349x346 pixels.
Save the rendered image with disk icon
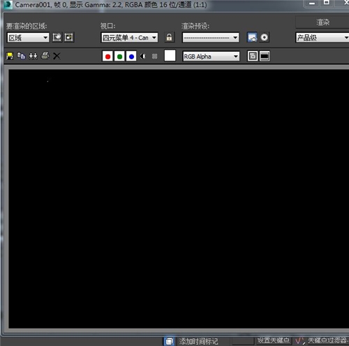click(10, 56)
